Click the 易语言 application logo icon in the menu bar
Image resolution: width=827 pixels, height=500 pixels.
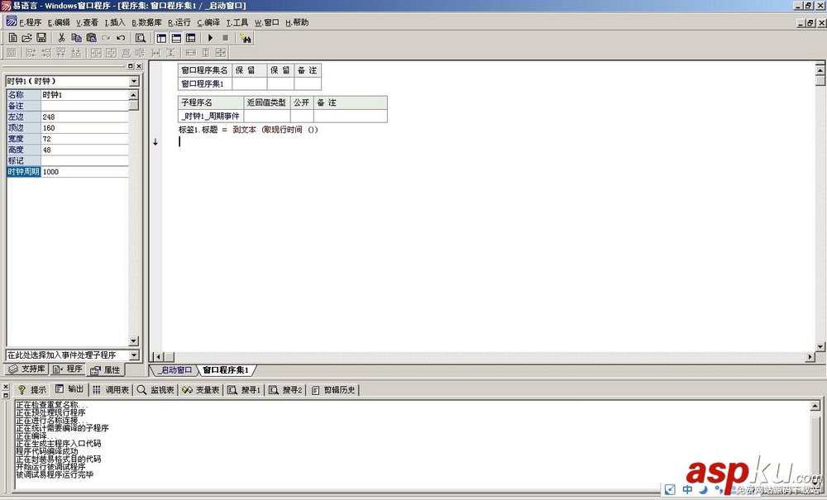pyautogui.click(x=11, y=21)
